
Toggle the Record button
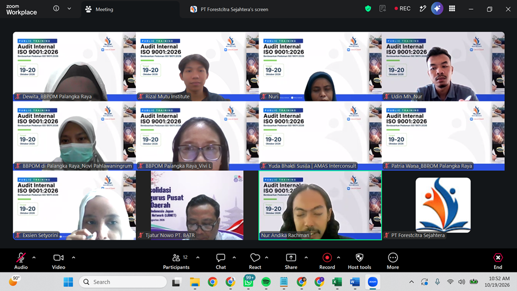click(327, 261)
